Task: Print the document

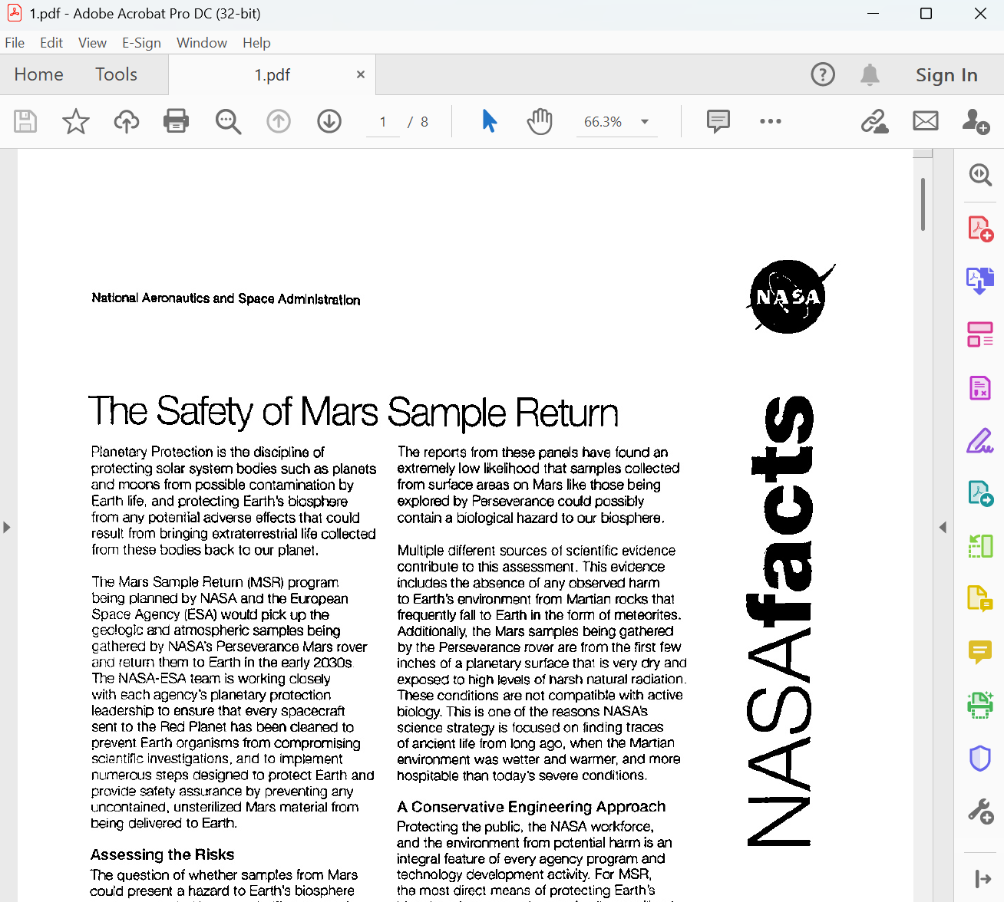Action: [x=176, y=121]
